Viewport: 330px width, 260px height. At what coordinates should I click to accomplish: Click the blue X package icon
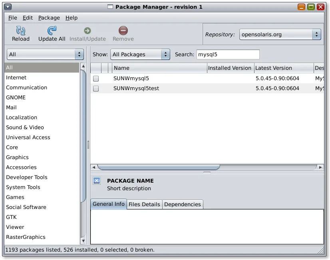(97, 181)
